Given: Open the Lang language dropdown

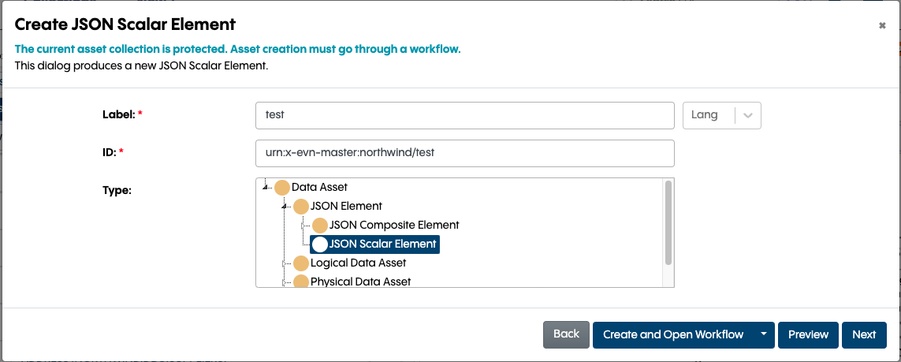Looking at the screenshot, I should pyautogui.click(x=748, y=115).
